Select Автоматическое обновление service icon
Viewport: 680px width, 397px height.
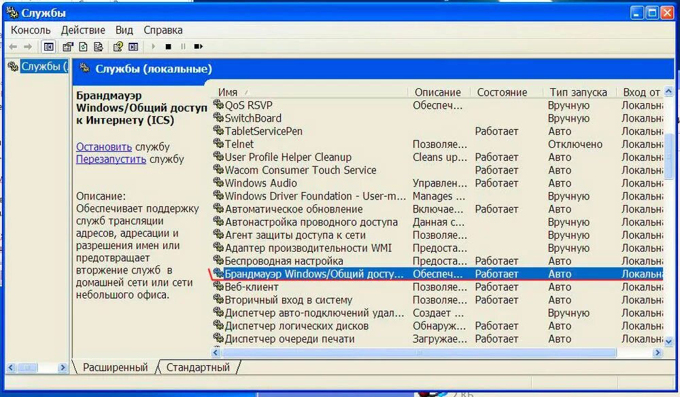click(218, 208)
